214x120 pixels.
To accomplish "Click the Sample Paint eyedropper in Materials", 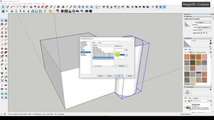I will [x=211, y=49].
